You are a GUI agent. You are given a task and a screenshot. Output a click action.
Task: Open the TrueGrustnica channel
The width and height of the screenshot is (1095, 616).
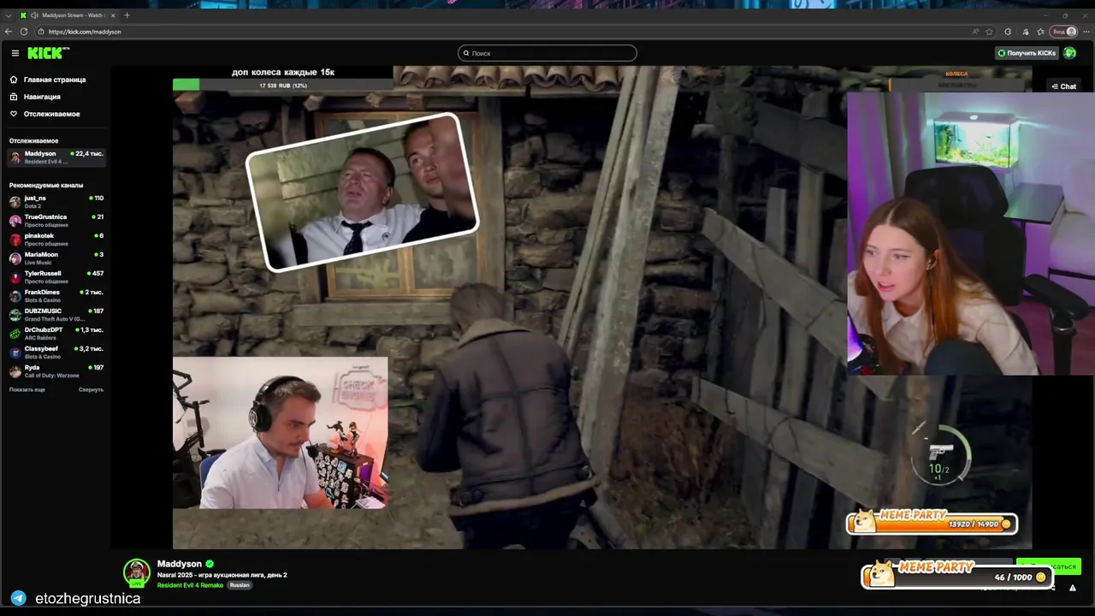tap(56, 221)
